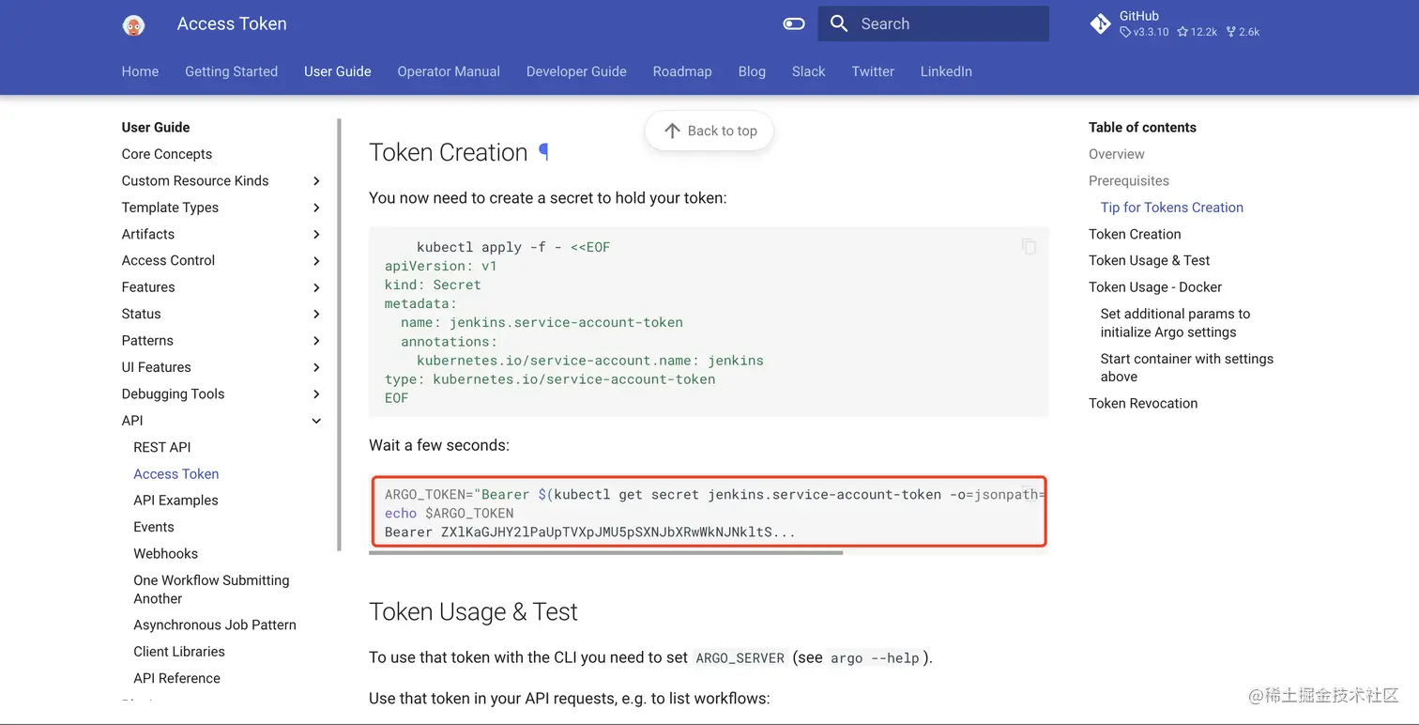Click the code block horizontal scrollbar
Image resolution: width=1419 pixels, height=725 pixels.
tap(606, 552)
